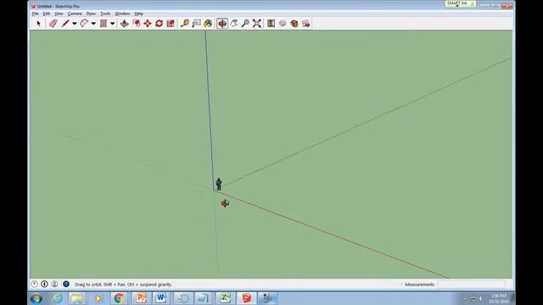This screenshot has height=305, width=543.
Task: Open the Edit menu
Action: tap(46, 14)
